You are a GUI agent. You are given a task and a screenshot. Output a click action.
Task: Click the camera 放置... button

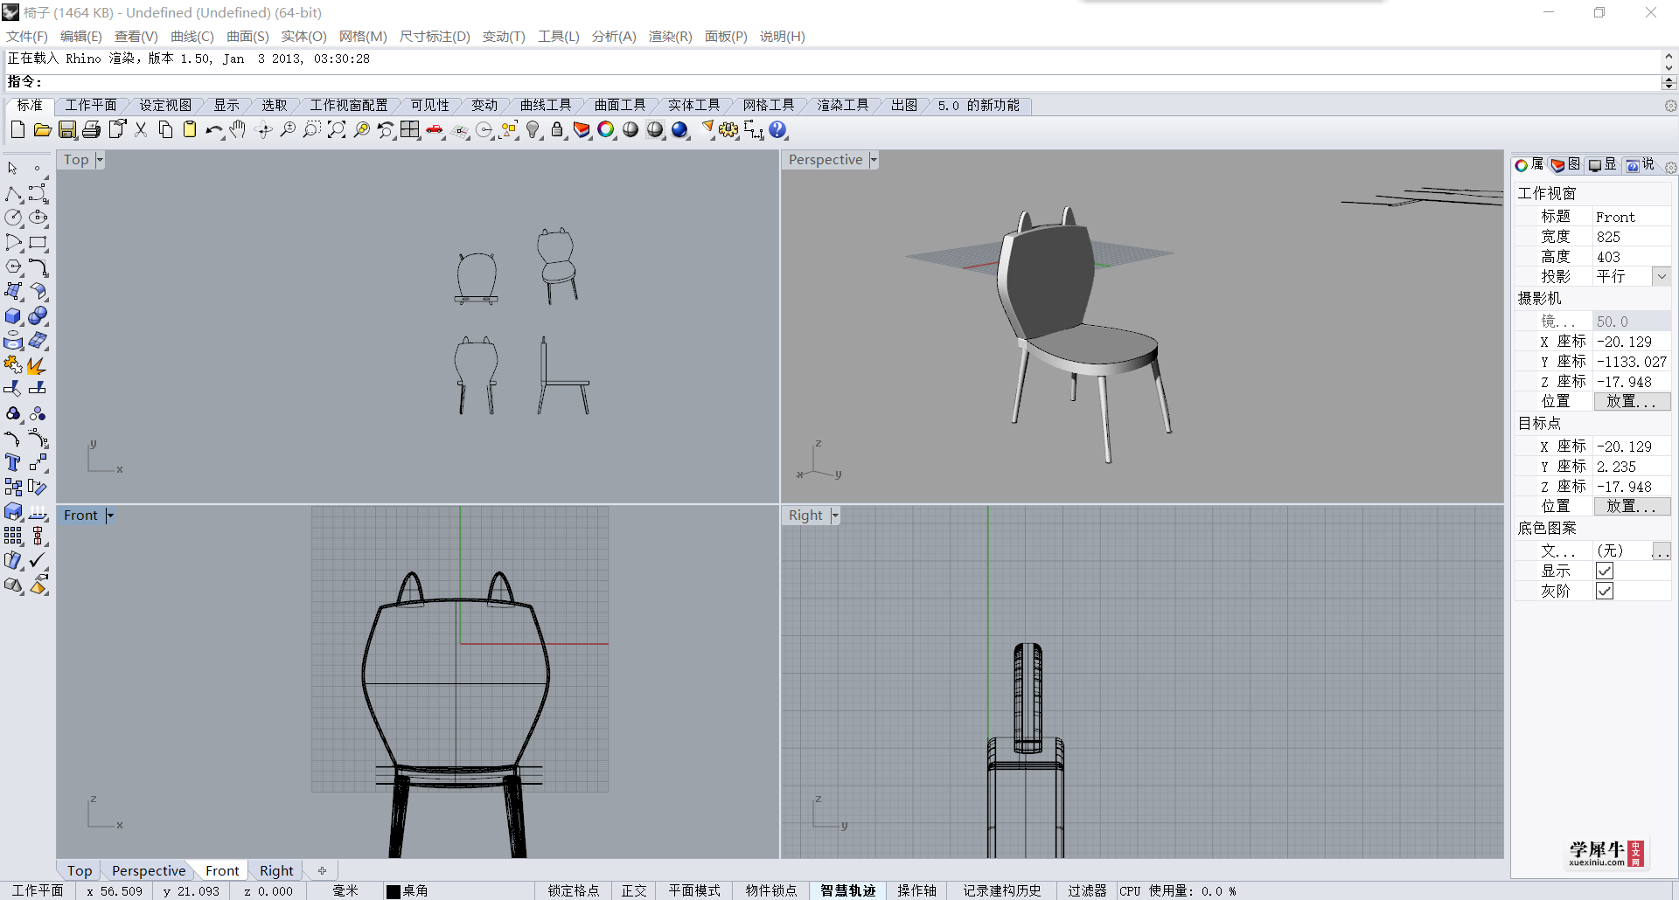click(1632, 401)
